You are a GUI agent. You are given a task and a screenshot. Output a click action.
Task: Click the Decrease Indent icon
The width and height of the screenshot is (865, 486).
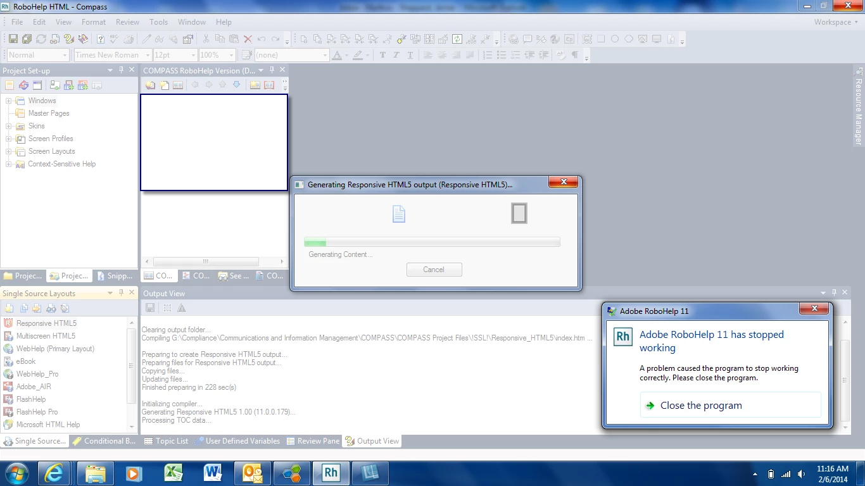click(x=529, y=55)
